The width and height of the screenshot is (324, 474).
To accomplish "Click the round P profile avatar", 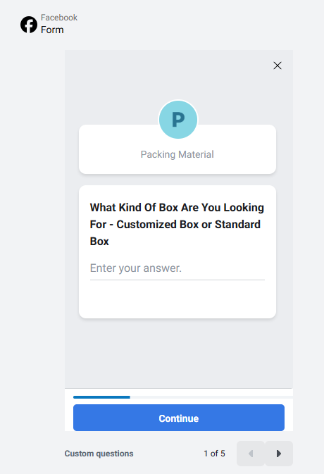I will pyautogui.click(x=178, y=120).
